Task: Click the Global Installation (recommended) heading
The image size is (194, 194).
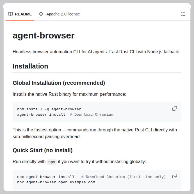Action: tap(59, 83)
